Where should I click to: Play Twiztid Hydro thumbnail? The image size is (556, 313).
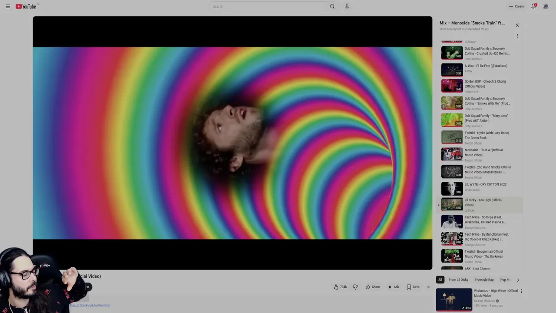tap(452, 137)
